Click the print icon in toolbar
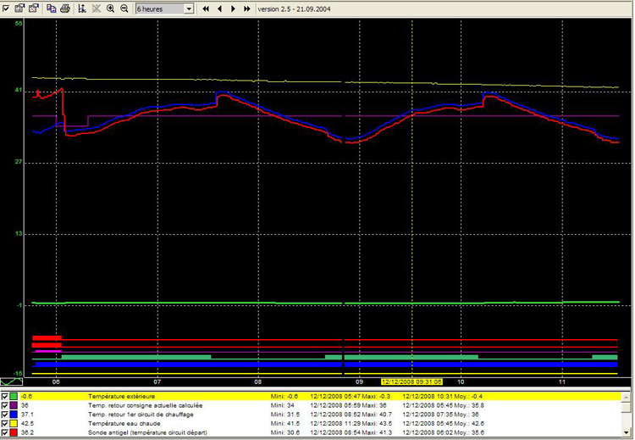Screen dimensions: 635x440 [64, 8]
